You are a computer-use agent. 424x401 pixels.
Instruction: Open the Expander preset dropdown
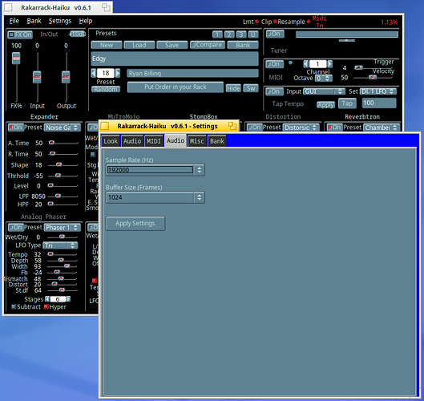[63, 128]
